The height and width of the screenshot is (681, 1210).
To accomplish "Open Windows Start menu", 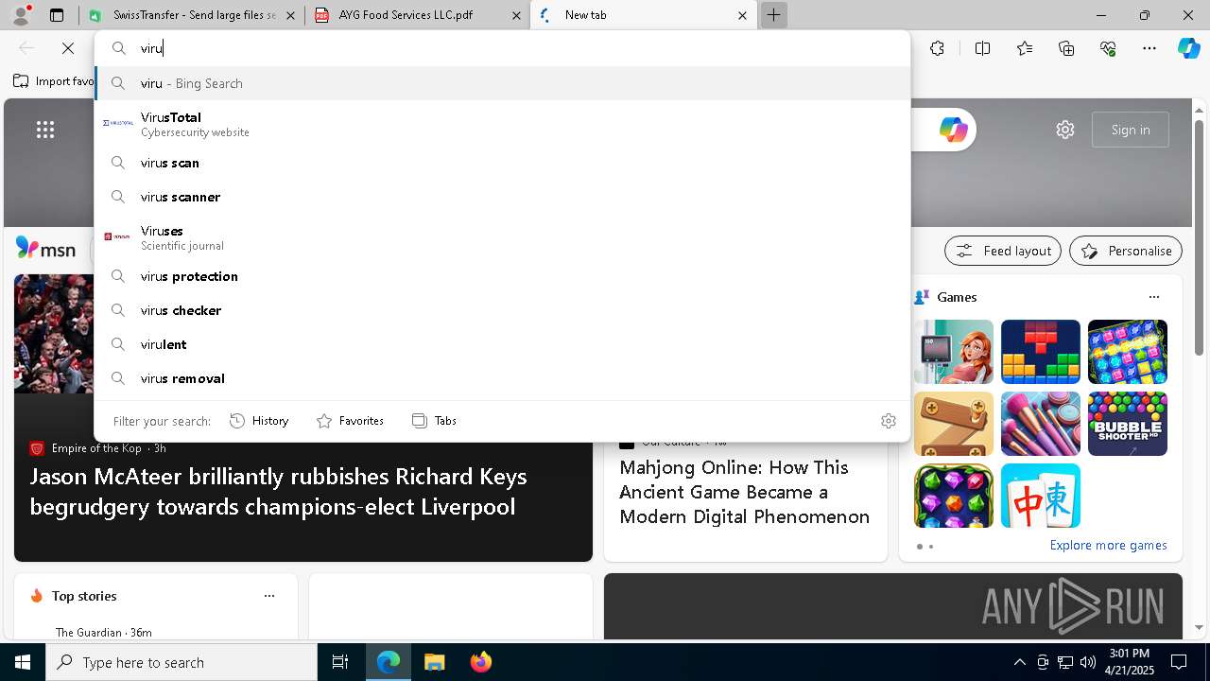I will [x=23, y=662].
